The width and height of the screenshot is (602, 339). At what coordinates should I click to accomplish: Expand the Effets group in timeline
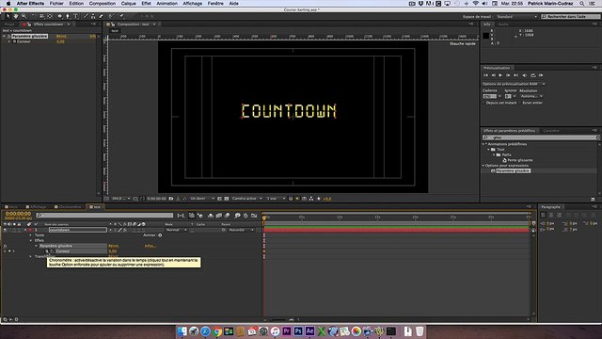(x=31, y=241)
